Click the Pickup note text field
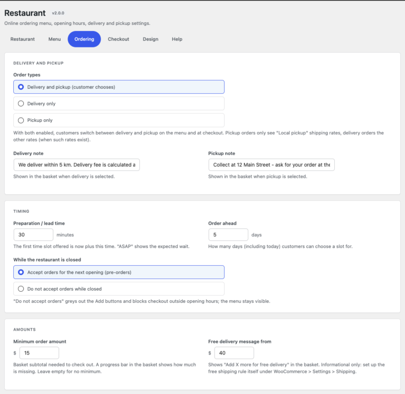Viewport: 405px width, 394px height. [272, 165]
